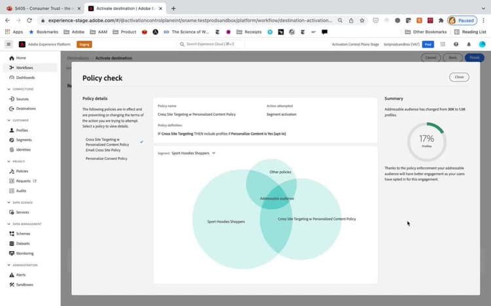
Task: Open the browser extensions puzzle icon
Action: tap(441, 20)
